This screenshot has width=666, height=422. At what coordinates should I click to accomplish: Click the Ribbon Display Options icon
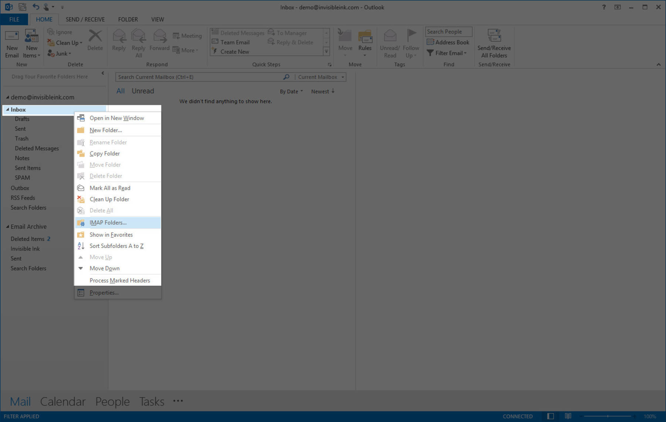point(618,7)
